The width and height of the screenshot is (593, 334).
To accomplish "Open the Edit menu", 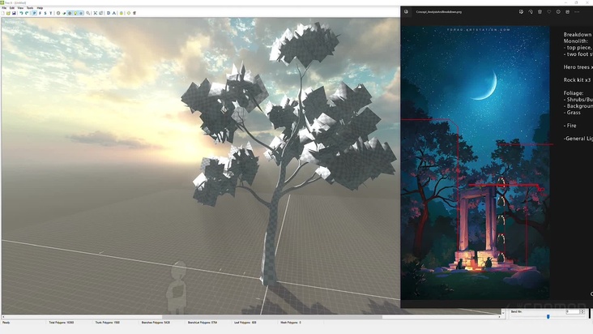I will (12, 8).
